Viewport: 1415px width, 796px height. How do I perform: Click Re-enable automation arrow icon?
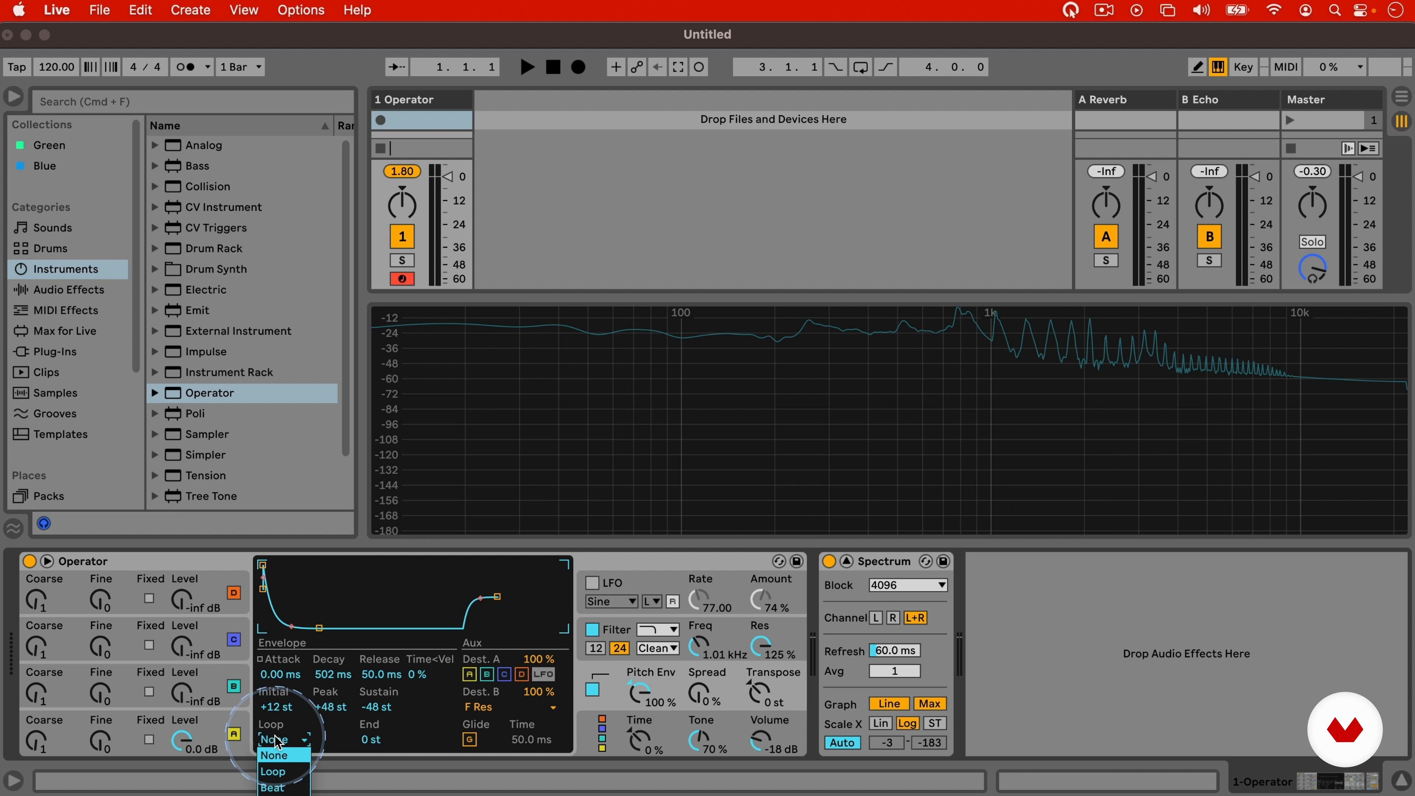click(657, 67)
